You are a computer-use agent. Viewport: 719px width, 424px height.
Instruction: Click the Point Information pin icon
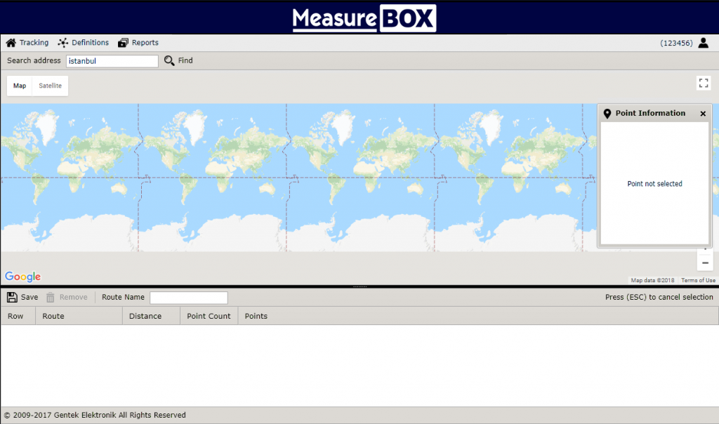pos(607,113)
